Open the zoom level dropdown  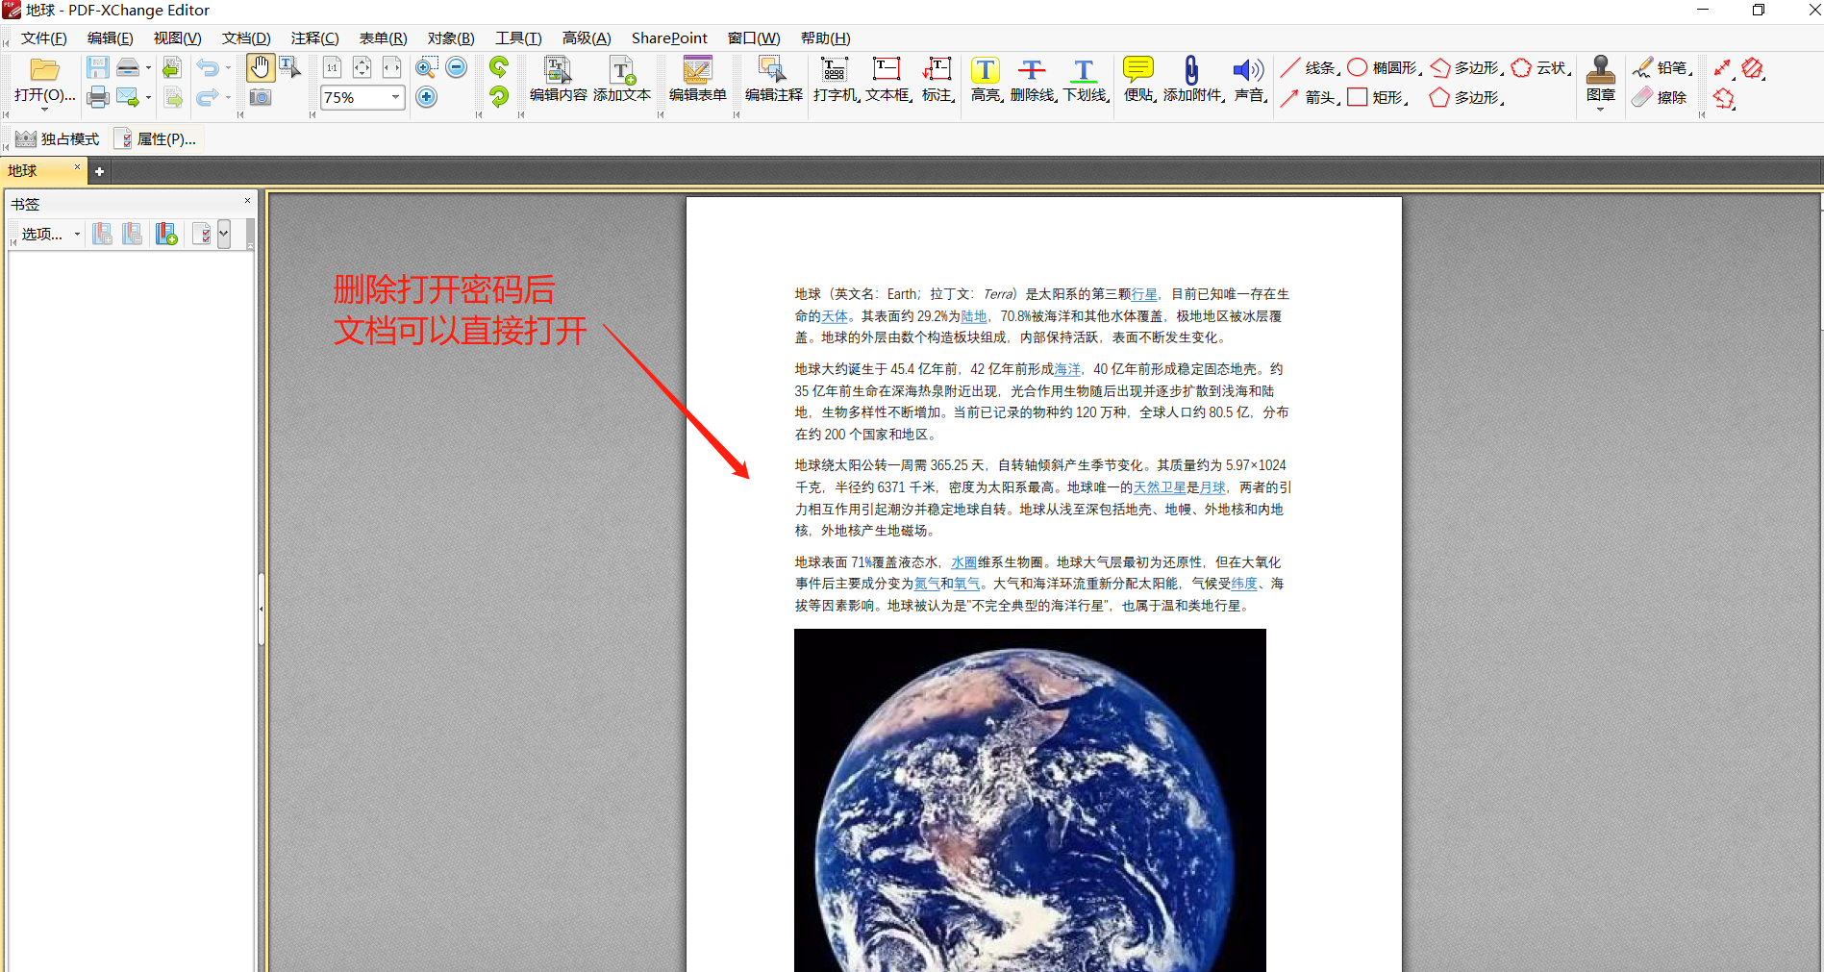click(x=394, y=97)
